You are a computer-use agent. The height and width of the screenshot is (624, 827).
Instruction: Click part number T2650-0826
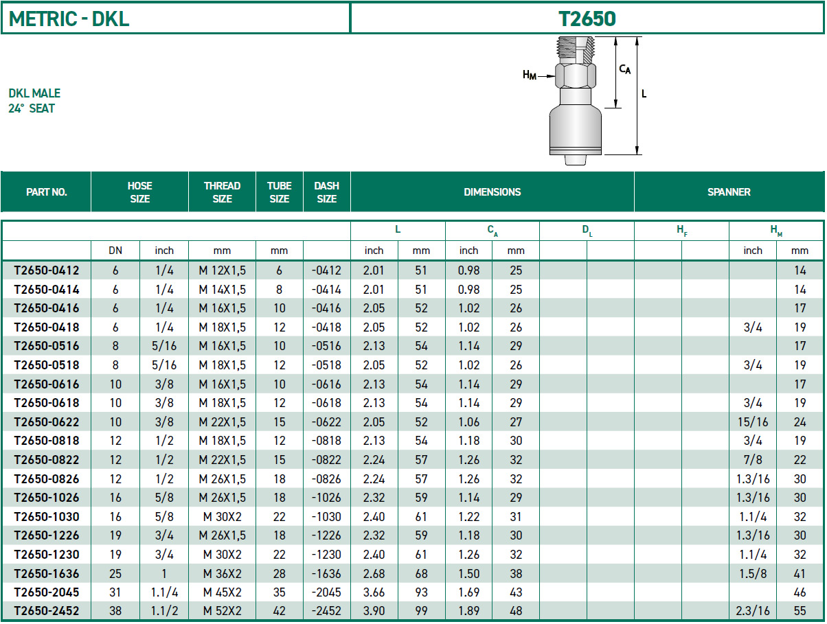[46, 478]
